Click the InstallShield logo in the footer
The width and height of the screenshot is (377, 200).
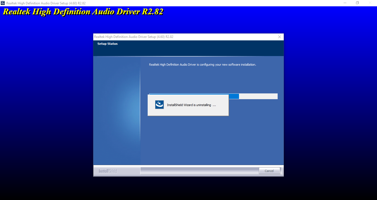pos(108,171)
